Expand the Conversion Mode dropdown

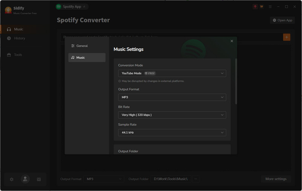[x=172, y=73]
